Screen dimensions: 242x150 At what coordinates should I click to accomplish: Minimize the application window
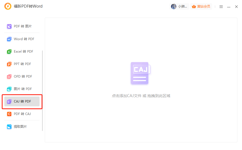(x=229, y=7)
